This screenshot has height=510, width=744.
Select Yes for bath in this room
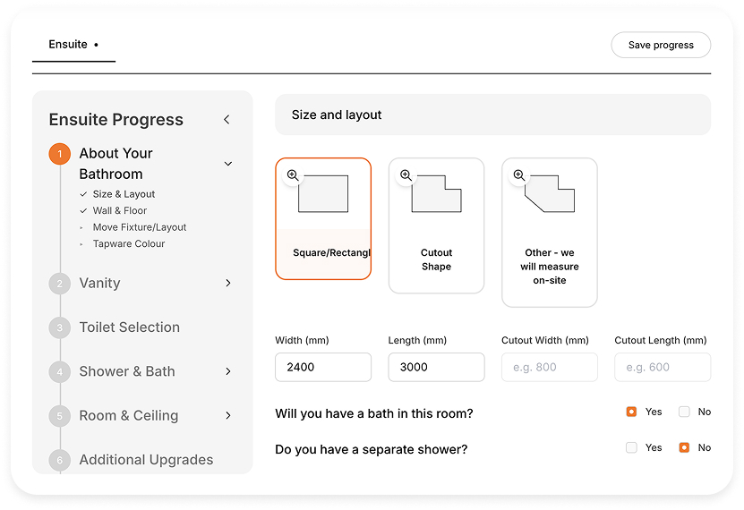pos(631,412)
